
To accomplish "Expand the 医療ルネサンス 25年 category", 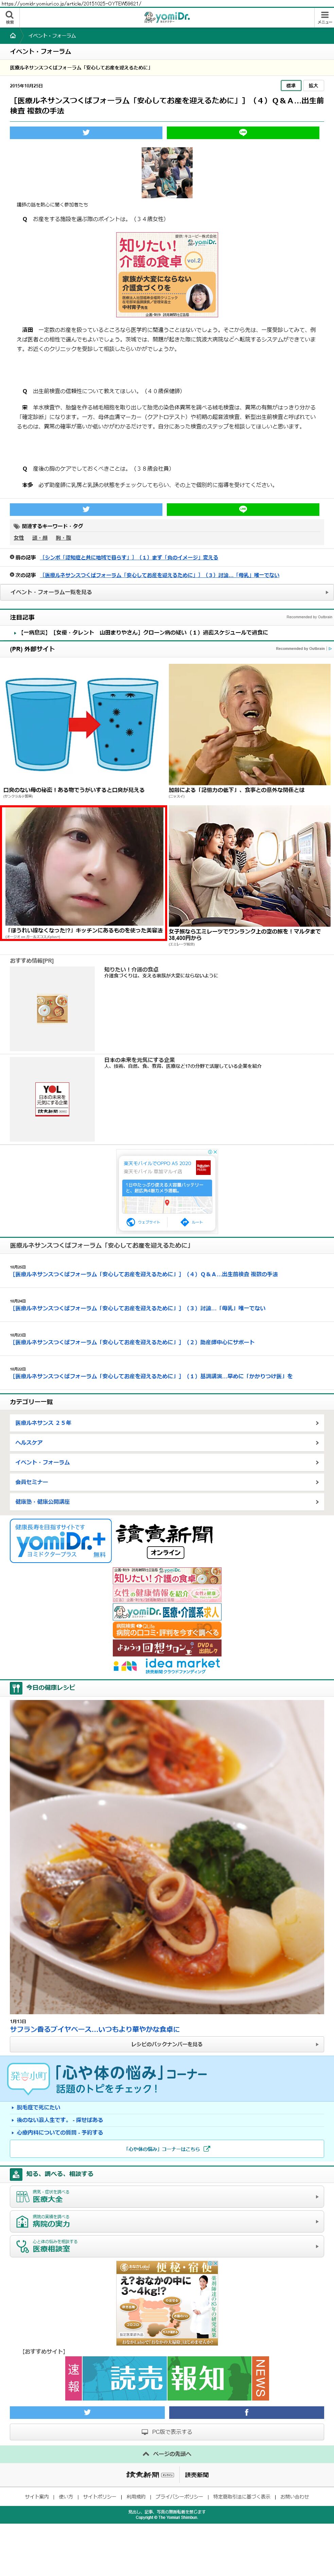I will (x=166, y=1422).
